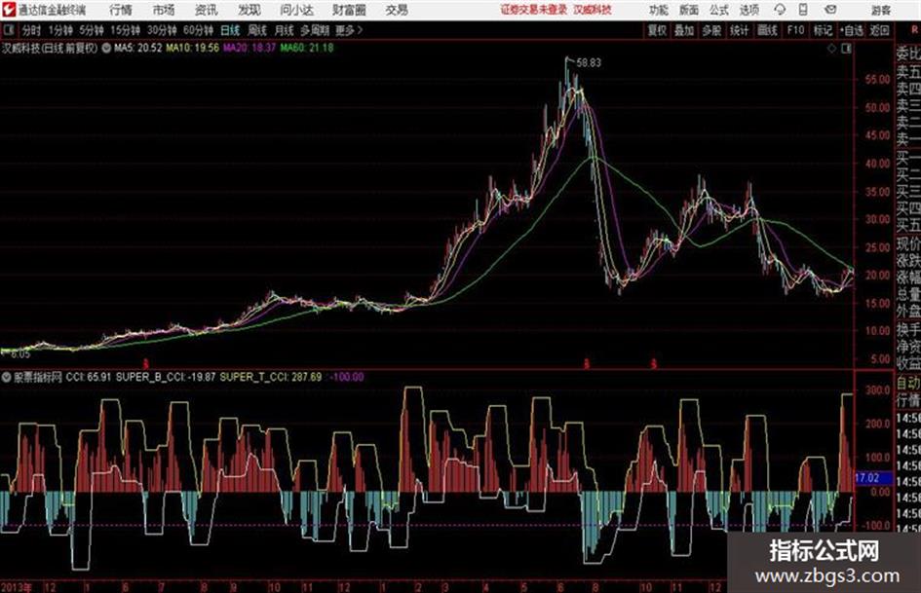
Task: Click the MA5: 20.52 value
Action: 137,48
